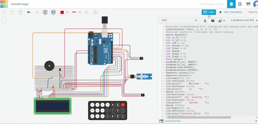Open the component list table view

coord(248,4)
